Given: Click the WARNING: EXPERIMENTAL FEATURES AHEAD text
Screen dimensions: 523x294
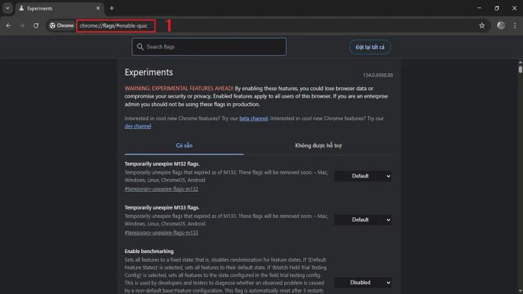Looking at the screenshot, I should click(x=179, y=88).
